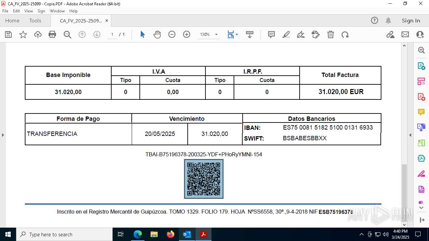Click the TBAI-B75196378 identifier text
The image size is (429, 241).
point(204,154)
